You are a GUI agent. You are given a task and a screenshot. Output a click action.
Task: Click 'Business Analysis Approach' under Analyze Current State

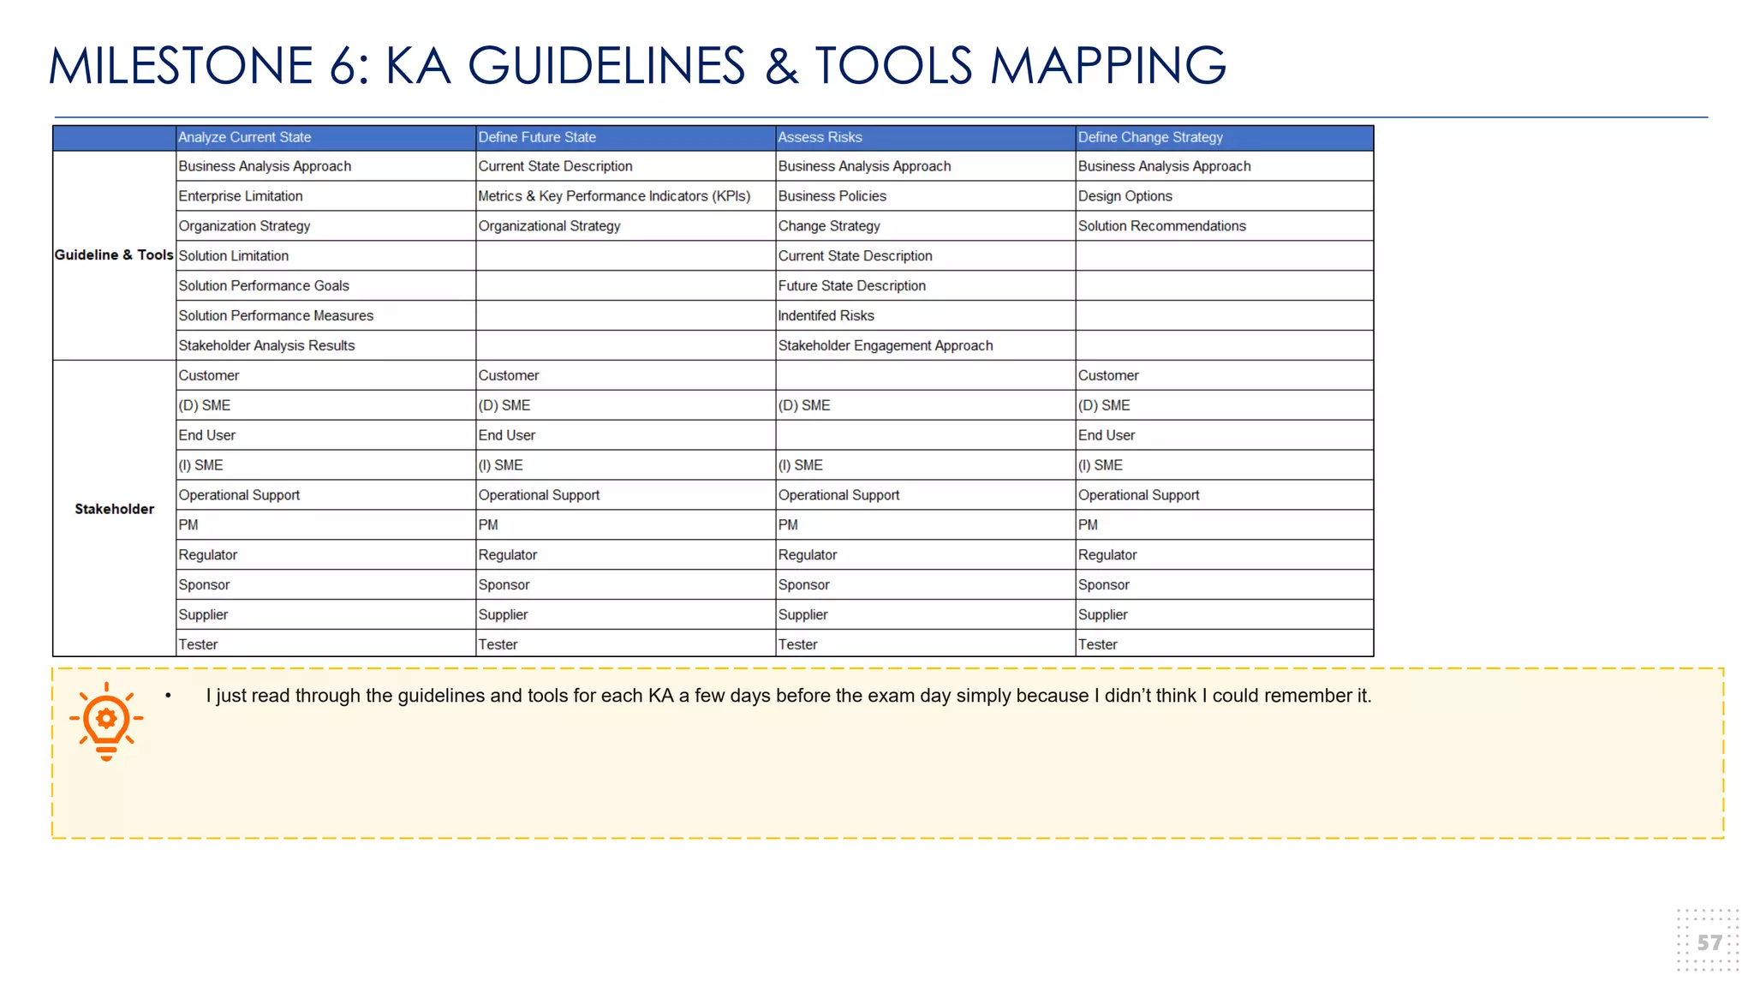coord(325,166)
